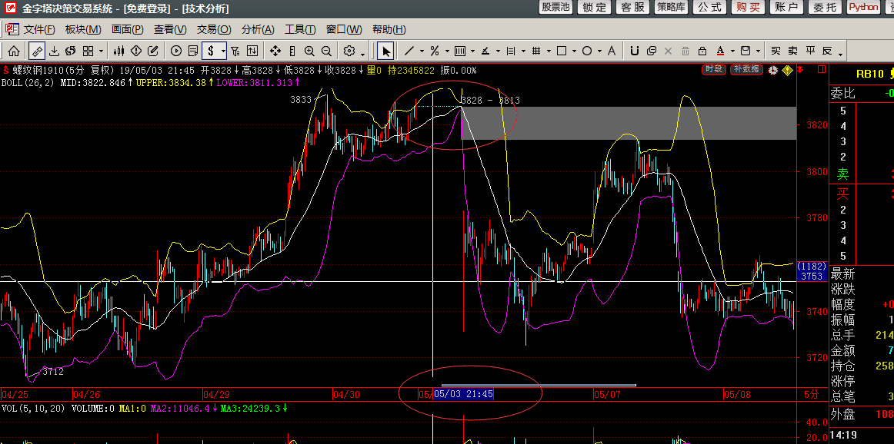Open the percent tool dropdown arrow

(x=447, y=51)
